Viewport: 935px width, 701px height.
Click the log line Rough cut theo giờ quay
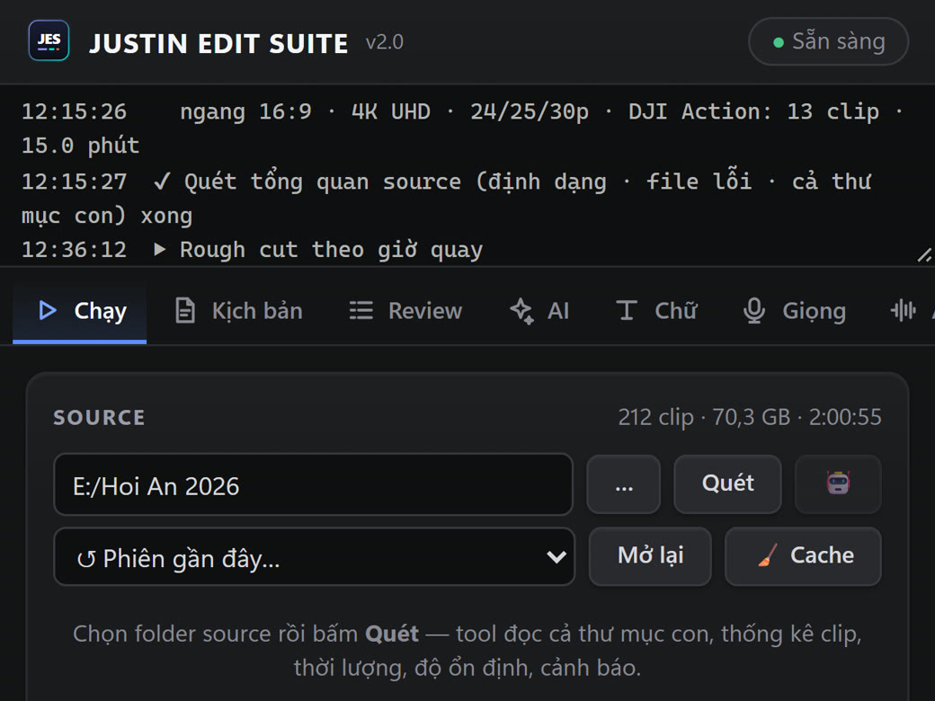point(253,250)
